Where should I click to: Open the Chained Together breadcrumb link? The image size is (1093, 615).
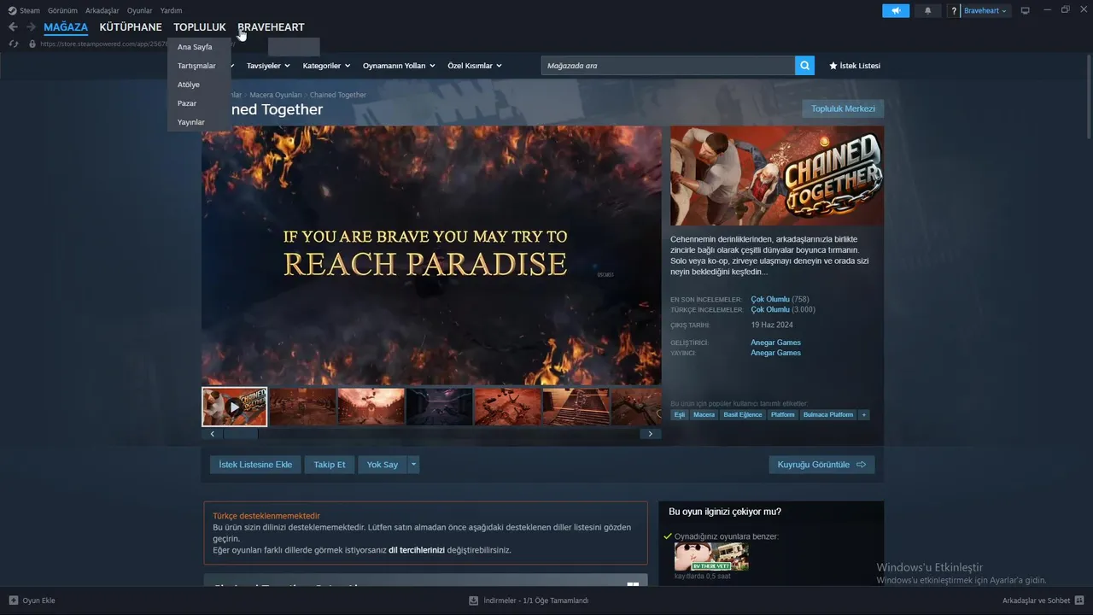click(x=338, y=95)
